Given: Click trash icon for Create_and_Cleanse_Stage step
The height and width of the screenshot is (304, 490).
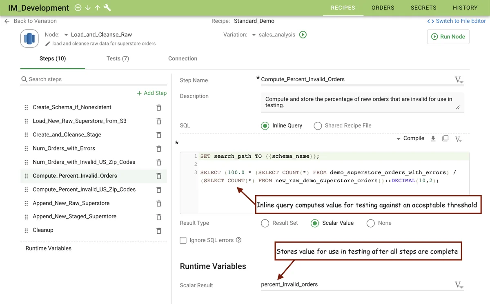Looking at the screenshot, I should [x=159, y=135].
